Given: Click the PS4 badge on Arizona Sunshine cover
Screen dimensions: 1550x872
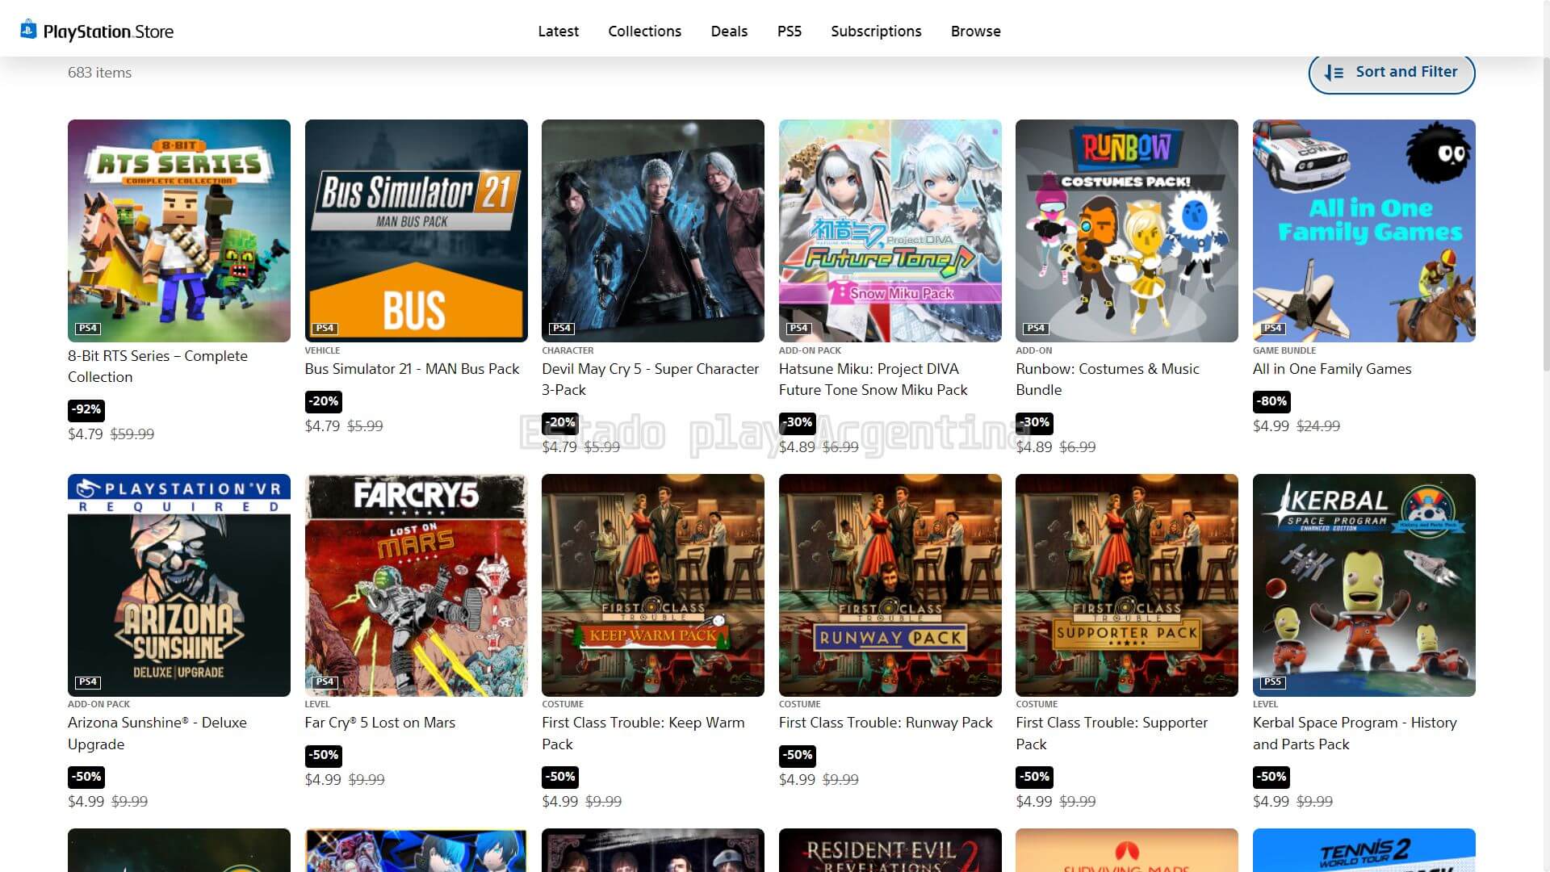Looking at the screenshot, I should pyautogui.click(x=88, y=682).
